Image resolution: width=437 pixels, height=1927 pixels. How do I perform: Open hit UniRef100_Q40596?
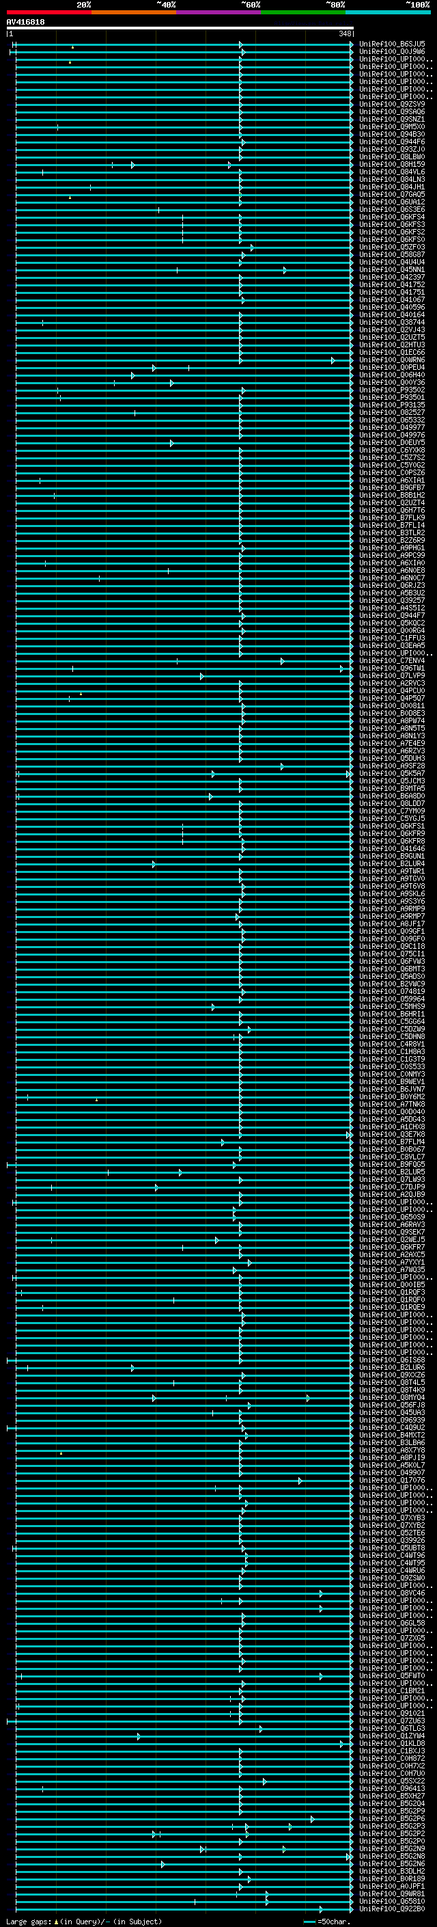pos(392,308)
